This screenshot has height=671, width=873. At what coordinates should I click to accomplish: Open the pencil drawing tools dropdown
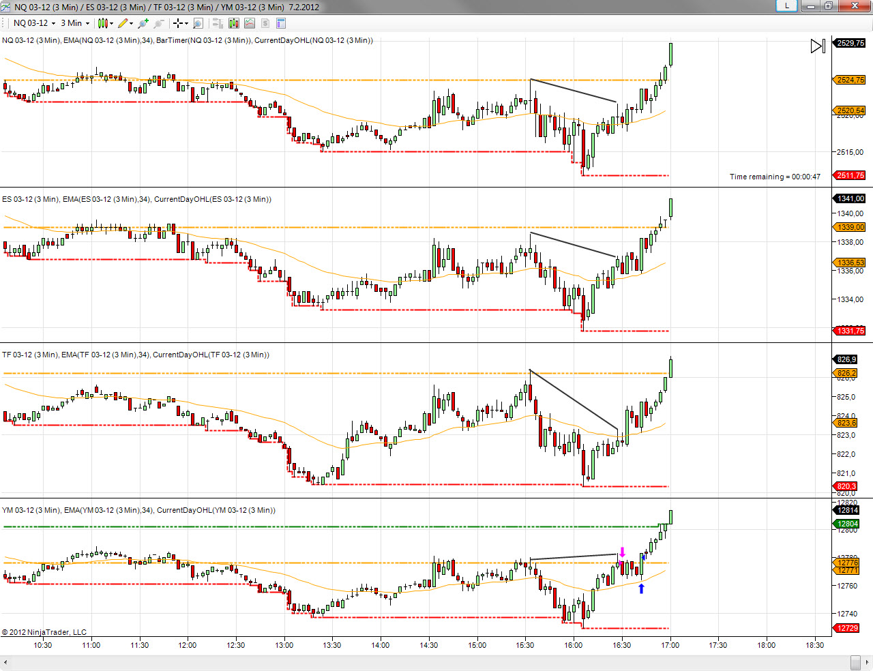pyautogui.click(x=125, y=23)
